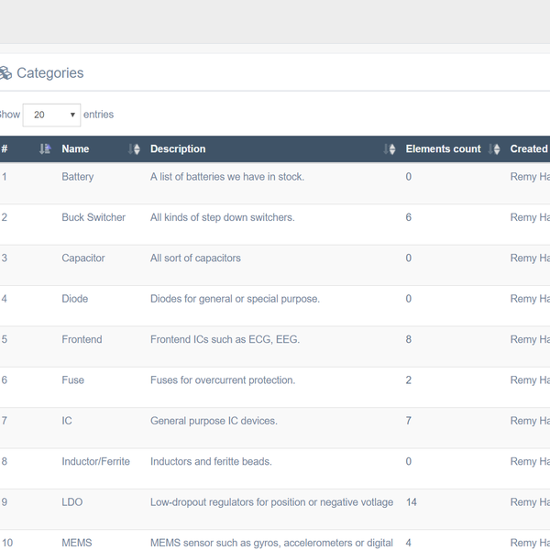Click the Categories cubes icon

[x=5, y=73]
